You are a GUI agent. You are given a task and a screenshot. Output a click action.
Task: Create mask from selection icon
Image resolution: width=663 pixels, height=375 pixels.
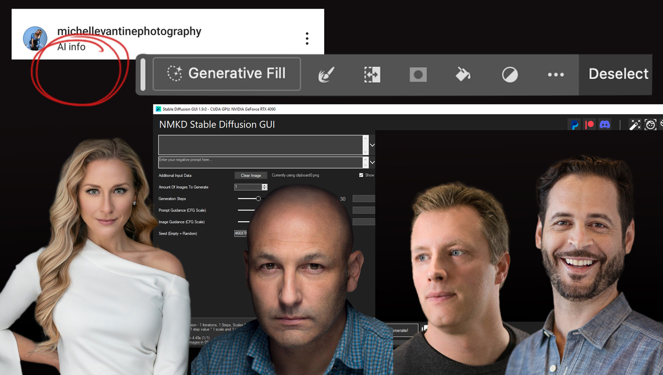tap(418, 75)
